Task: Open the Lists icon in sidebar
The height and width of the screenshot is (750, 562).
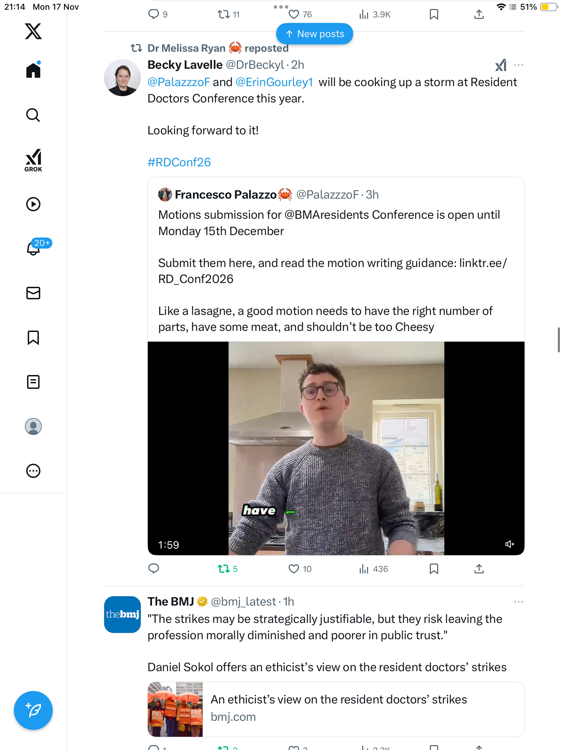Action: [33, 382]
